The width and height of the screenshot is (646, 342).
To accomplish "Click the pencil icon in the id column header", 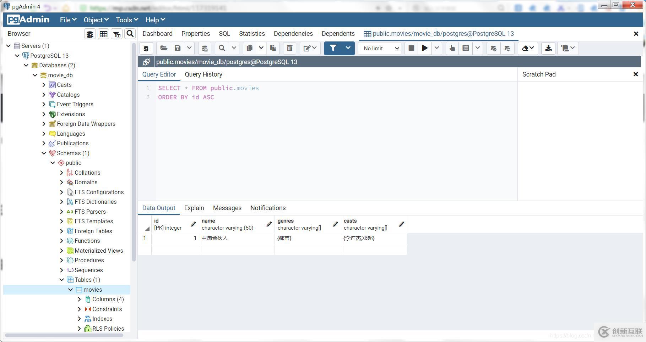I will point(193,224).
